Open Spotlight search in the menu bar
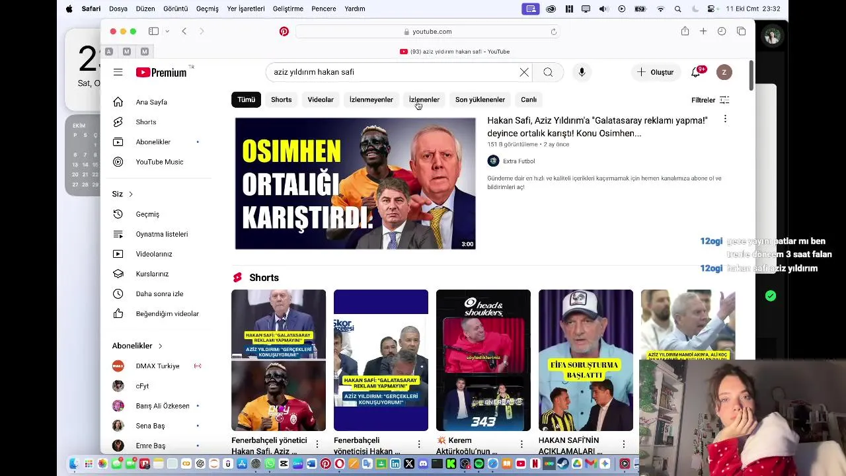846x476 pixels. click(x=677, y=9)
